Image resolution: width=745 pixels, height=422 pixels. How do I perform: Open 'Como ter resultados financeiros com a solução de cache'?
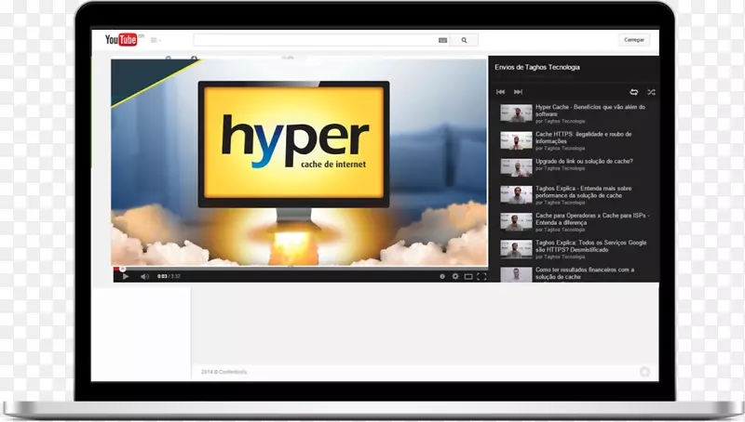585,273
